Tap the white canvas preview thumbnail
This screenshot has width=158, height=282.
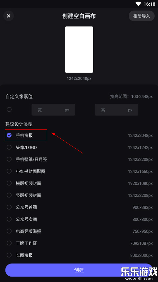(x=79, y=50)
